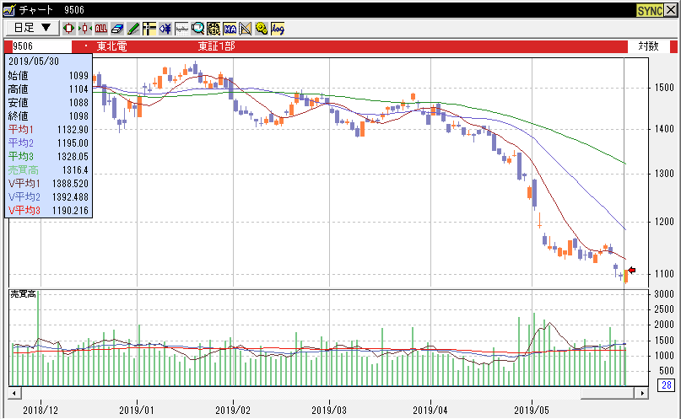Screen dimensions: 681x419
Task: Toggle the SYNC button in title bar
Action: (649, 9)
